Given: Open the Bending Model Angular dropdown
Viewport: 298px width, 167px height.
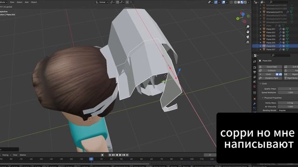Looking at the screenshot, I should (x=288, y=110).
